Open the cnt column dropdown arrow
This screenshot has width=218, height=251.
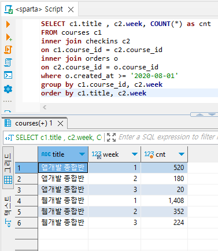pos(182,154)
